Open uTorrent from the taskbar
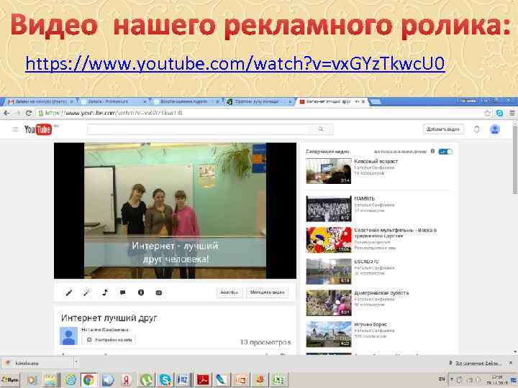The image size is (518, 388). click(x=146, y=380)
